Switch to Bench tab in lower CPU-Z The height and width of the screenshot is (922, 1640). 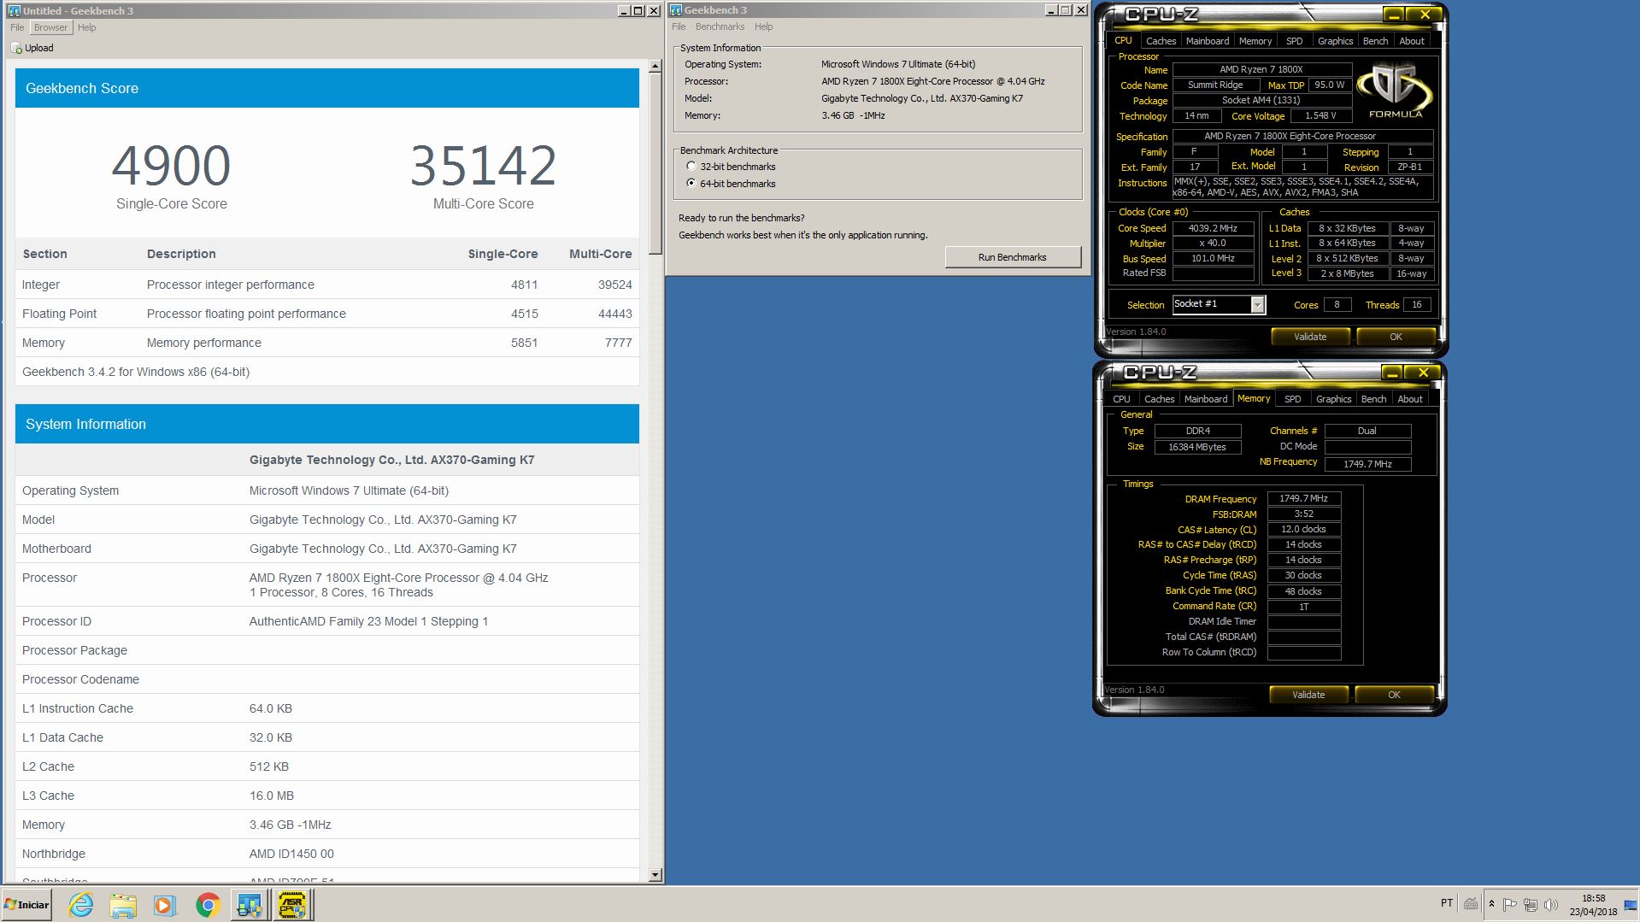(1373, 399)
